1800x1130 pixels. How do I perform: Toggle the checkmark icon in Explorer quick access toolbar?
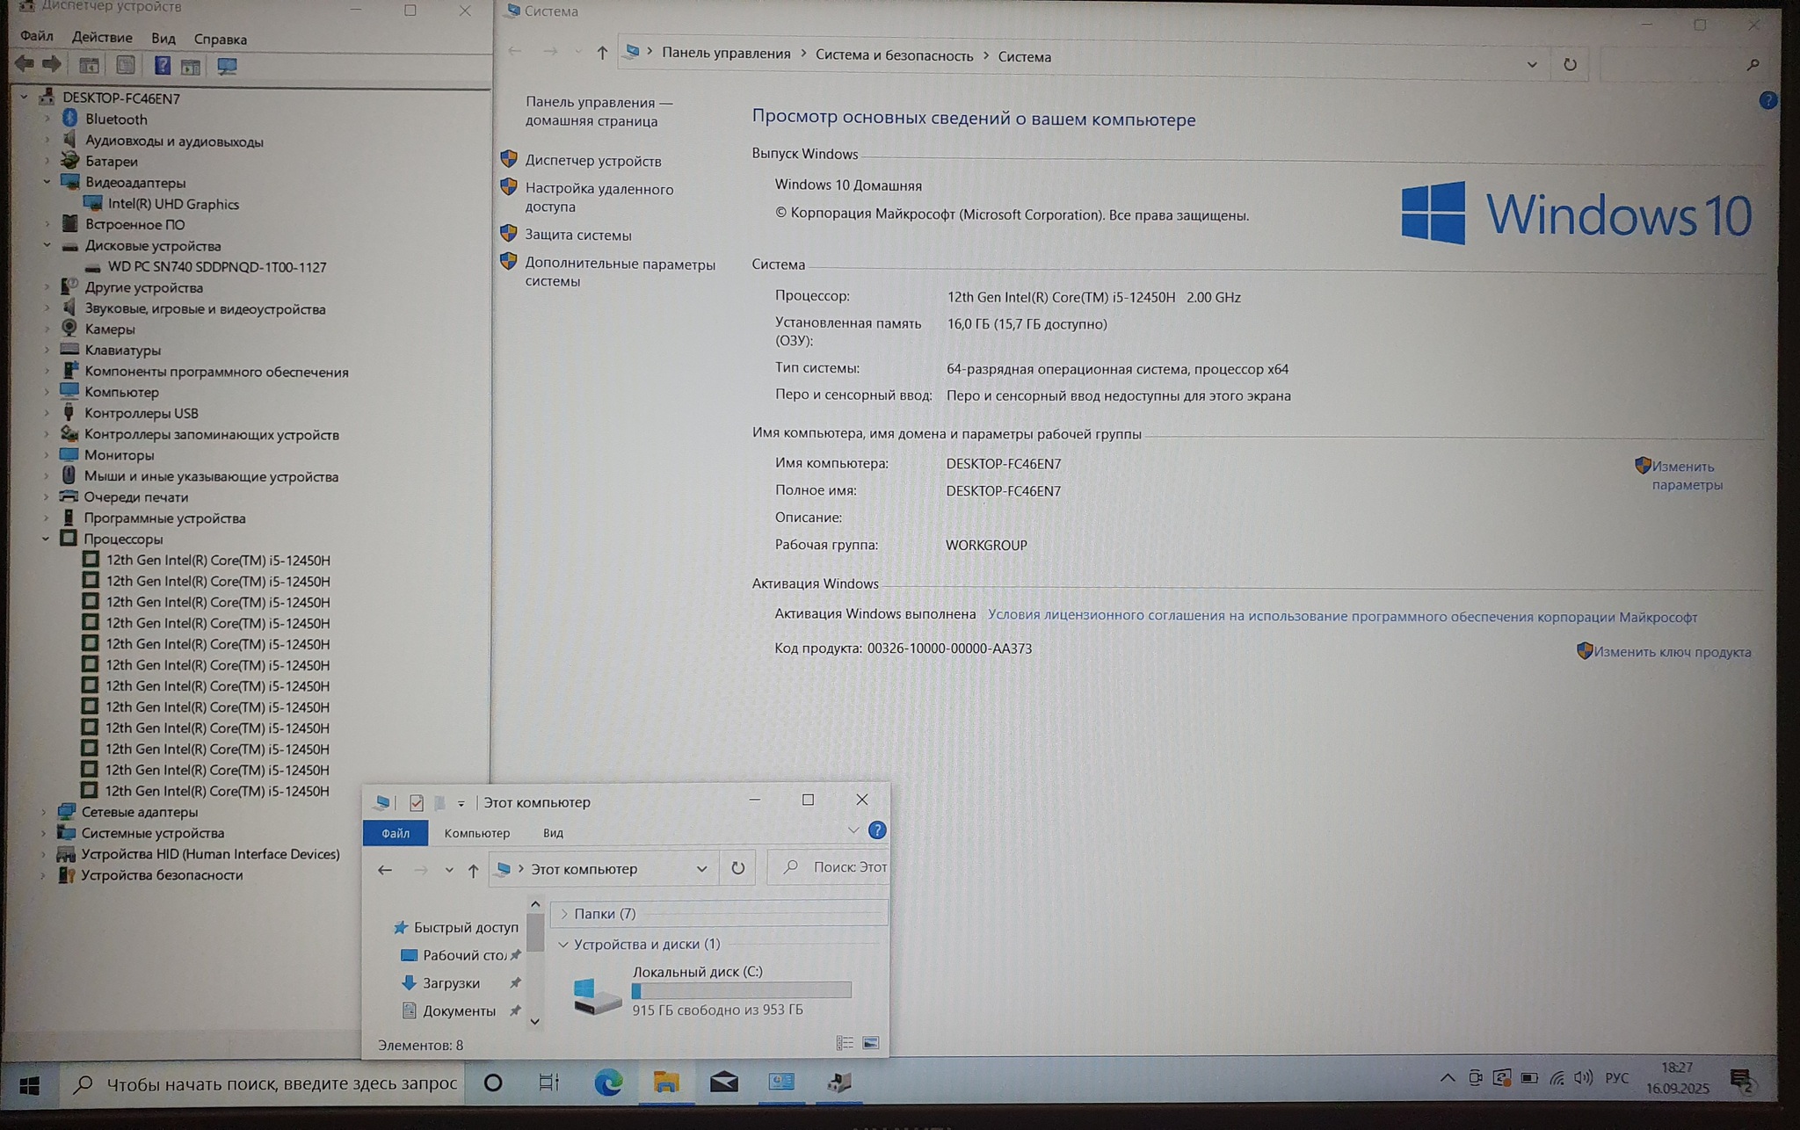(x=417, y=802)
